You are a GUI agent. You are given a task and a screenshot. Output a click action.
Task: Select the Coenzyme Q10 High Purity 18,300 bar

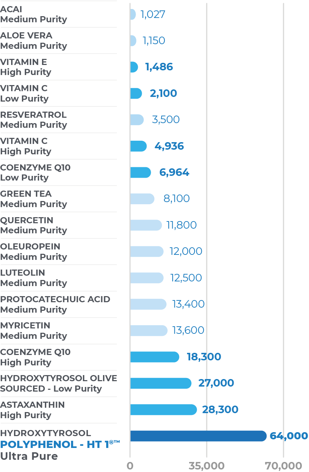coord(154,357)
